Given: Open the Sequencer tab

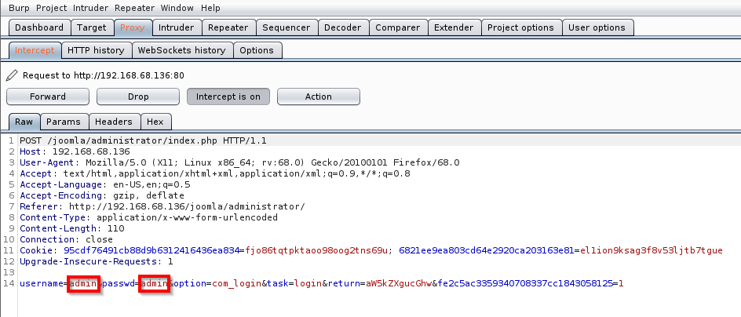Looking at the screenshot, I should coord(287,27).
